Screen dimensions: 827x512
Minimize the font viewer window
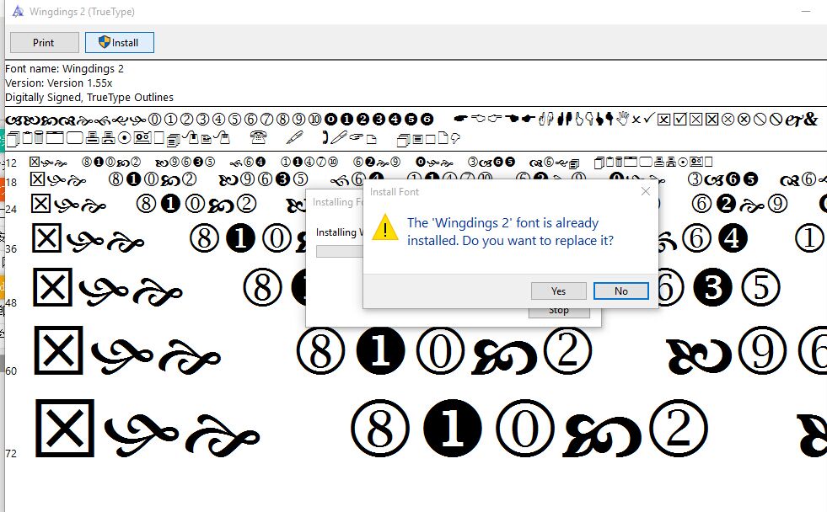click(x=805, y=11)
